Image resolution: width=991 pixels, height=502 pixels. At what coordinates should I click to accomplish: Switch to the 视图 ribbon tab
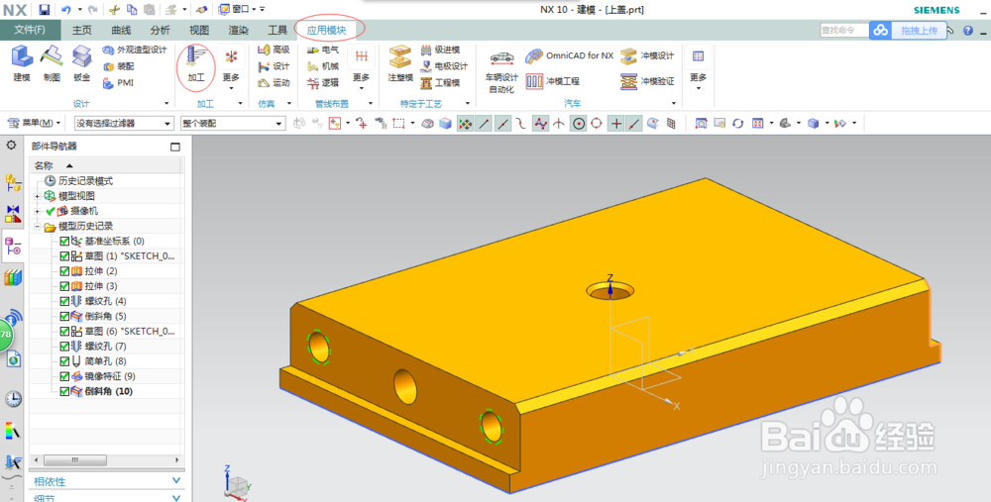[x=199, y=31]
